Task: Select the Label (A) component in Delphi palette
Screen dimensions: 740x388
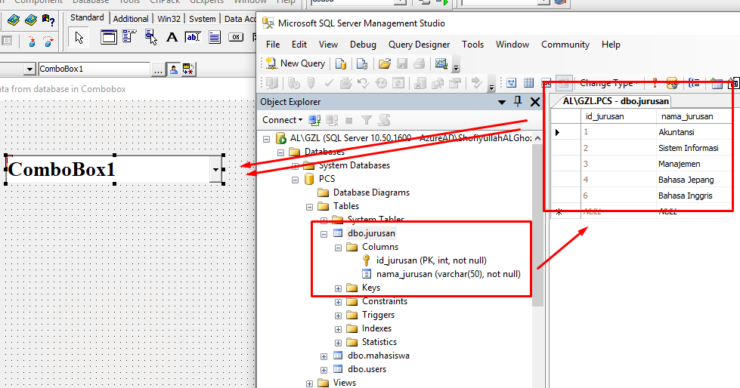Action: 172,37
